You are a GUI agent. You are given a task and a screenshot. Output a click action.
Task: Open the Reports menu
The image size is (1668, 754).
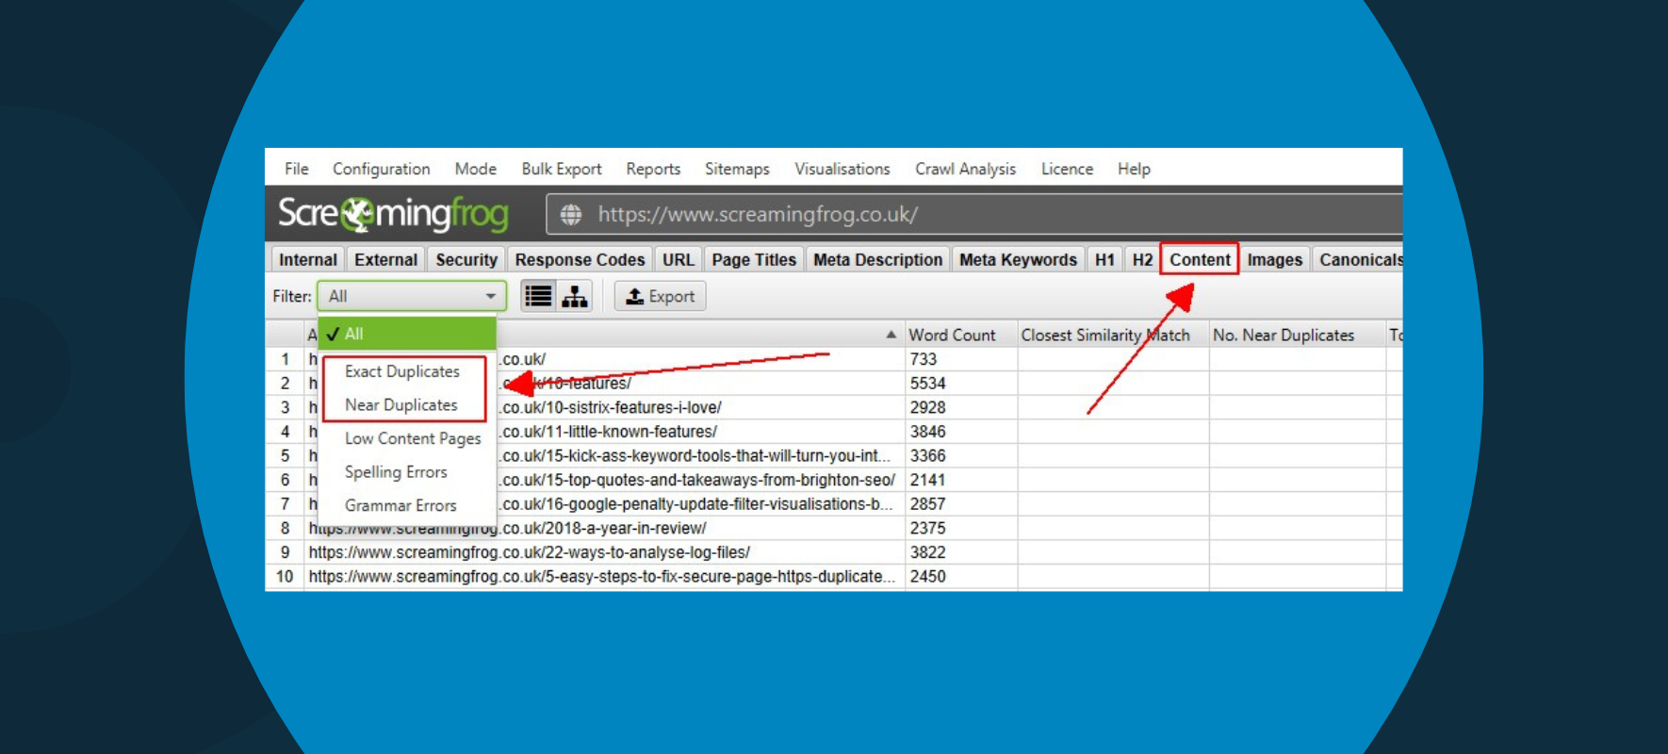(x=653, y=169)
